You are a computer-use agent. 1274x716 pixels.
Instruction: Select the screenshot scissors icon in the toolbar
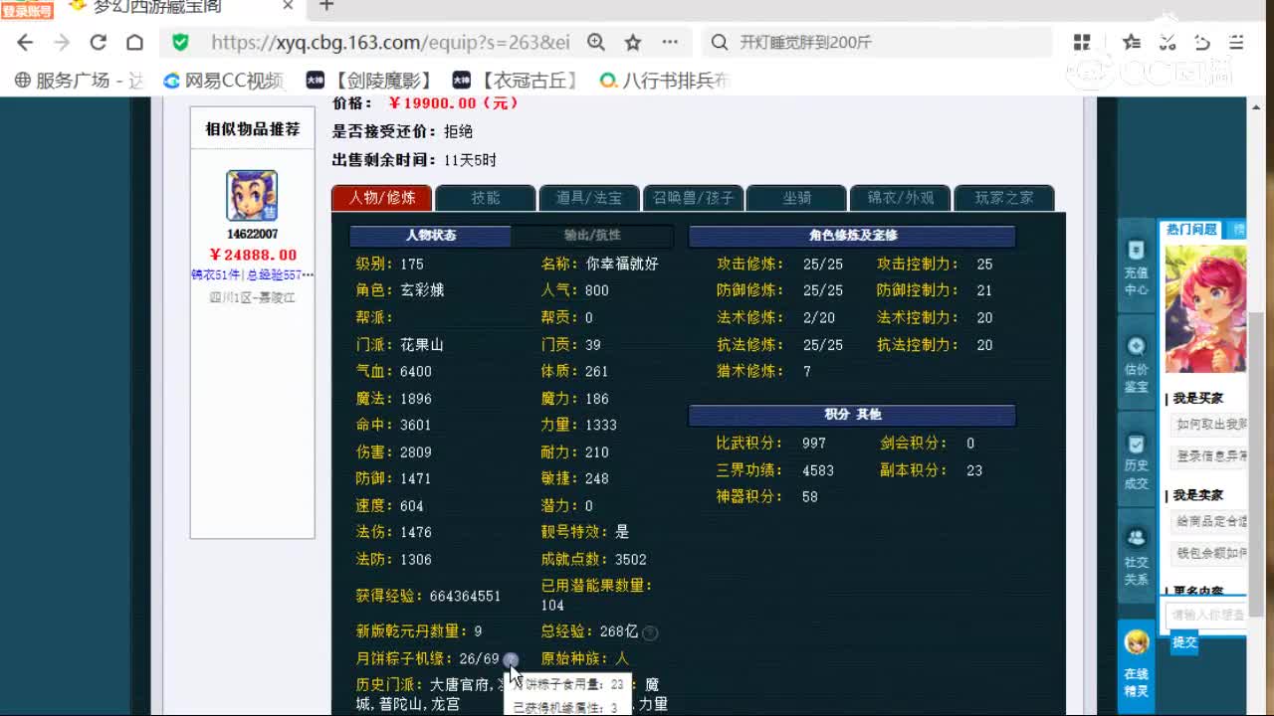click(x=1167, y=42)
